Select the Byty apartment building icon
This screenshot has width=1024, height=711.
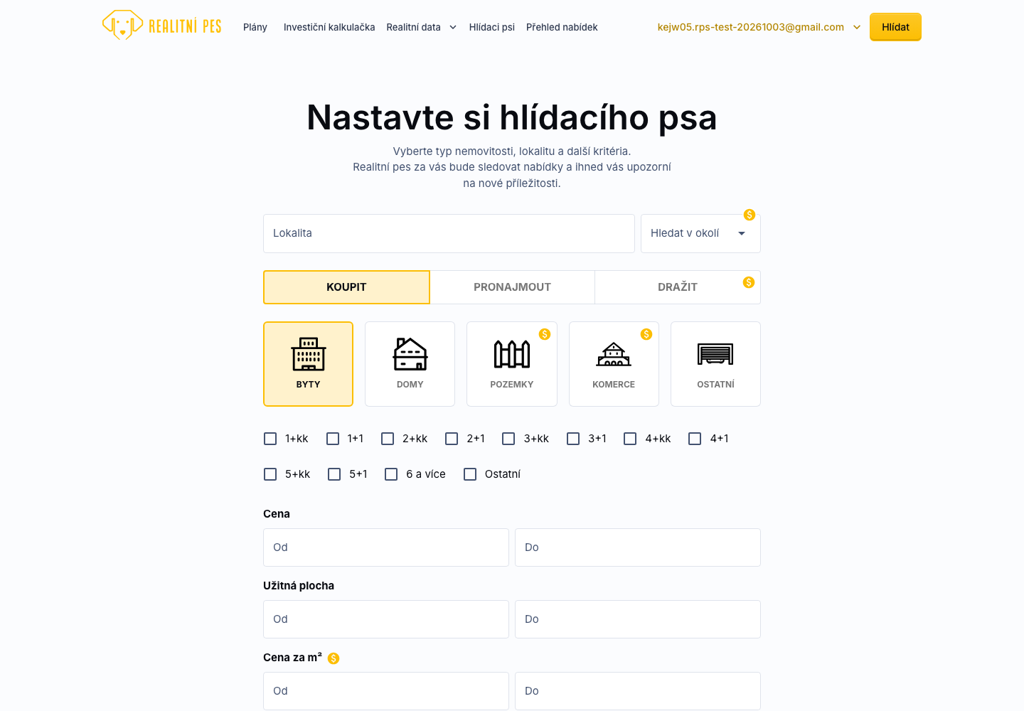point(309,354)
